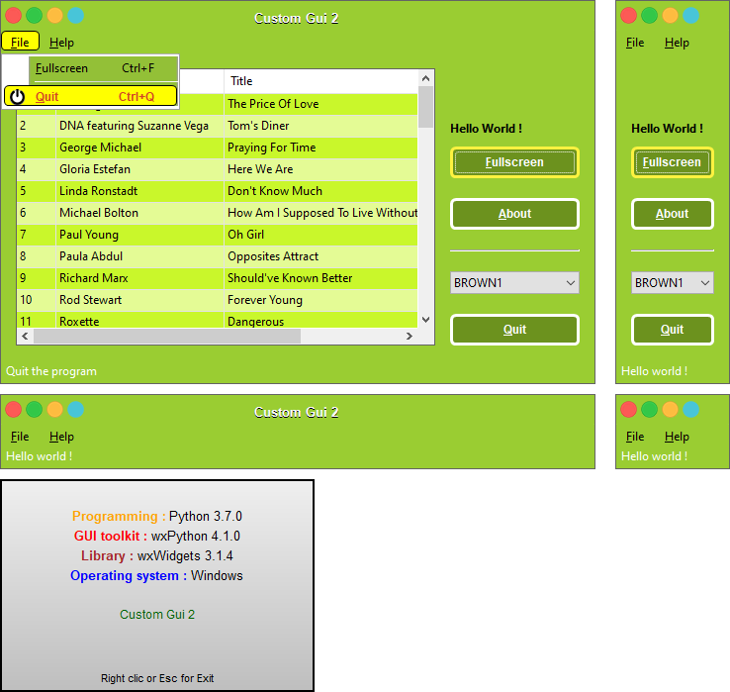Open Help menu in the small bottom-right window
Screen dimensions: 730x692
[677, 437]
